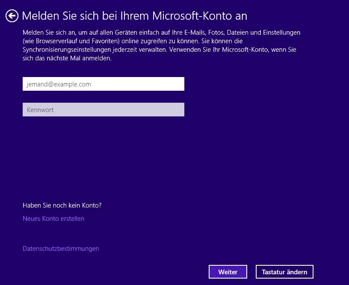Click the Tastatur ändern button

point(284,272)
